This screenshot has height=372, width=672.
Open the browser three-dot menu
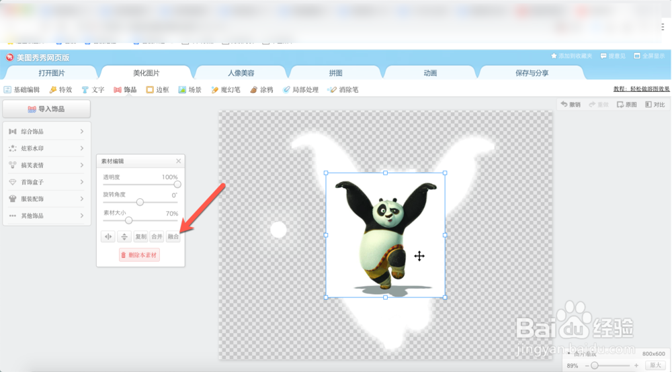663,27
